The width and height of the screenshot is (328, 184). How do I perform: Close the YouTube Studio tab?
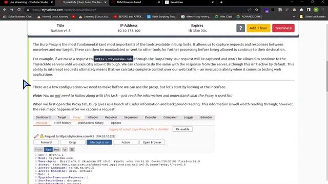tap(52, 2)
